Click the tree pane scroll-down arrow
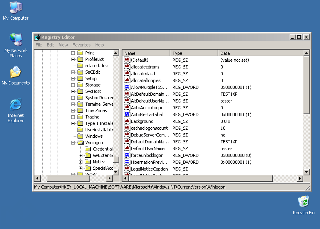The width and height of the screenshot is (320, 229). [116, 172]
